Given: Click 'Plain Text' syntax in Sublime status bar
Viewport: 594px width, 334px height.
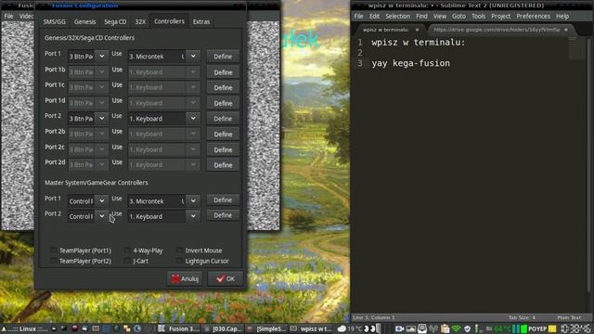Looking at the screenshot, I should (x=569, y=317).
